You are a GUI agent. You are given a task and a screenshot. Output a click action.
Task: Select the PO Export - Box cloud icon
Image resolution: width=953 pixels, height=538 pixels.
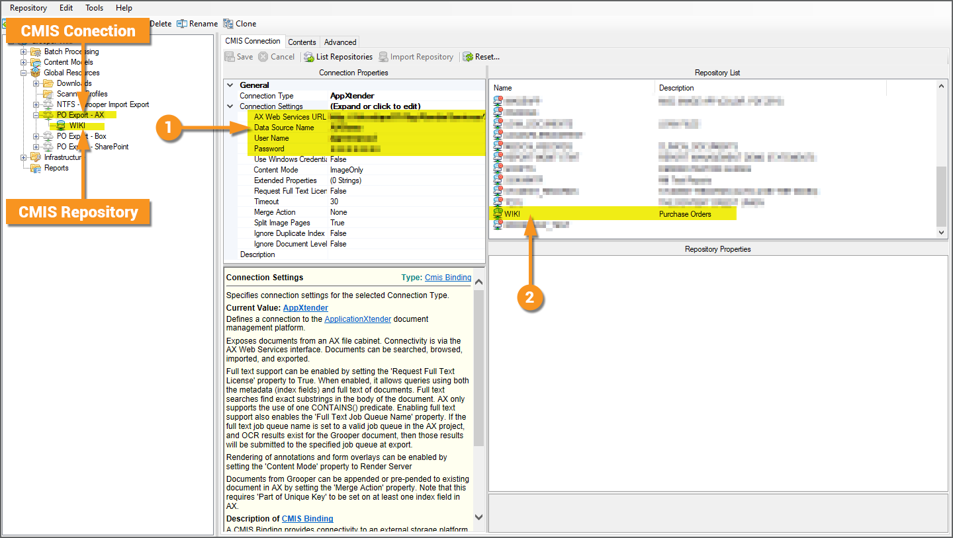48,136
